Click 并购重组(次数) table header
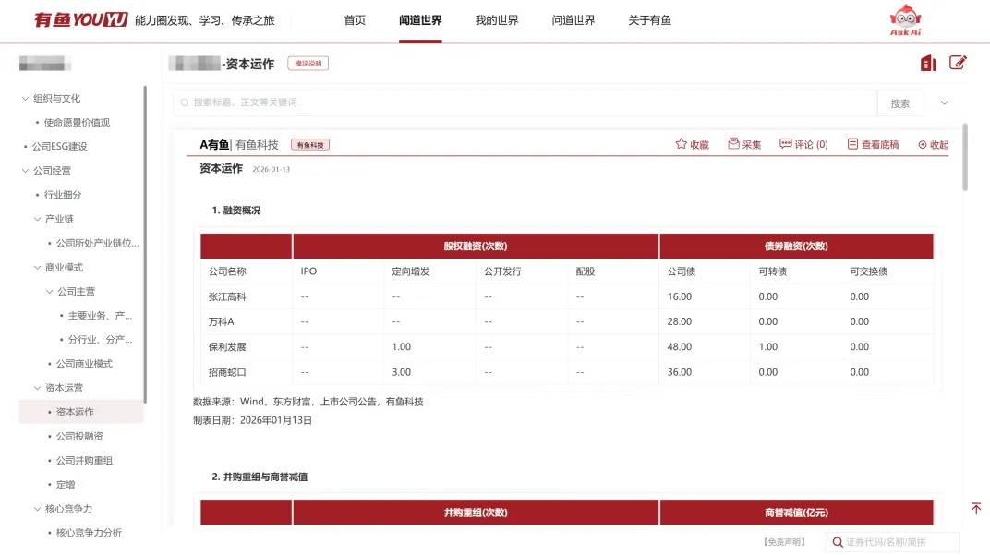 pos(476,513)
